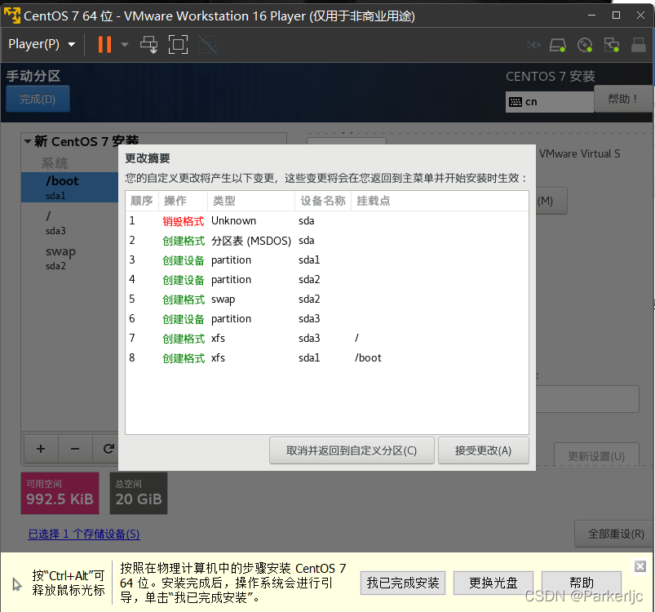Click 我已完成安装 button
655x612 pixels.
click(403, 583)
